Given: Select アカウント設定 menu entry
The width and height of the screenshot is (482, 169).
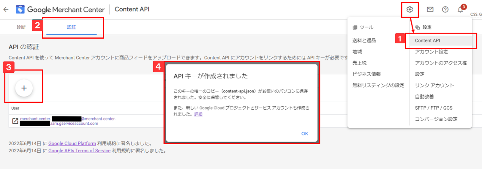Looking at the screenshot, I should tap(431, 52).
